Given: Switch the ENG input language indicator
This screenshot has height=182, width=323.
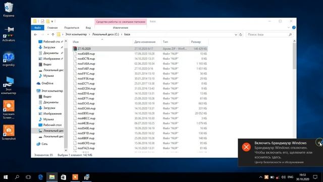Looking at the screenshot, I should (291, 177).
